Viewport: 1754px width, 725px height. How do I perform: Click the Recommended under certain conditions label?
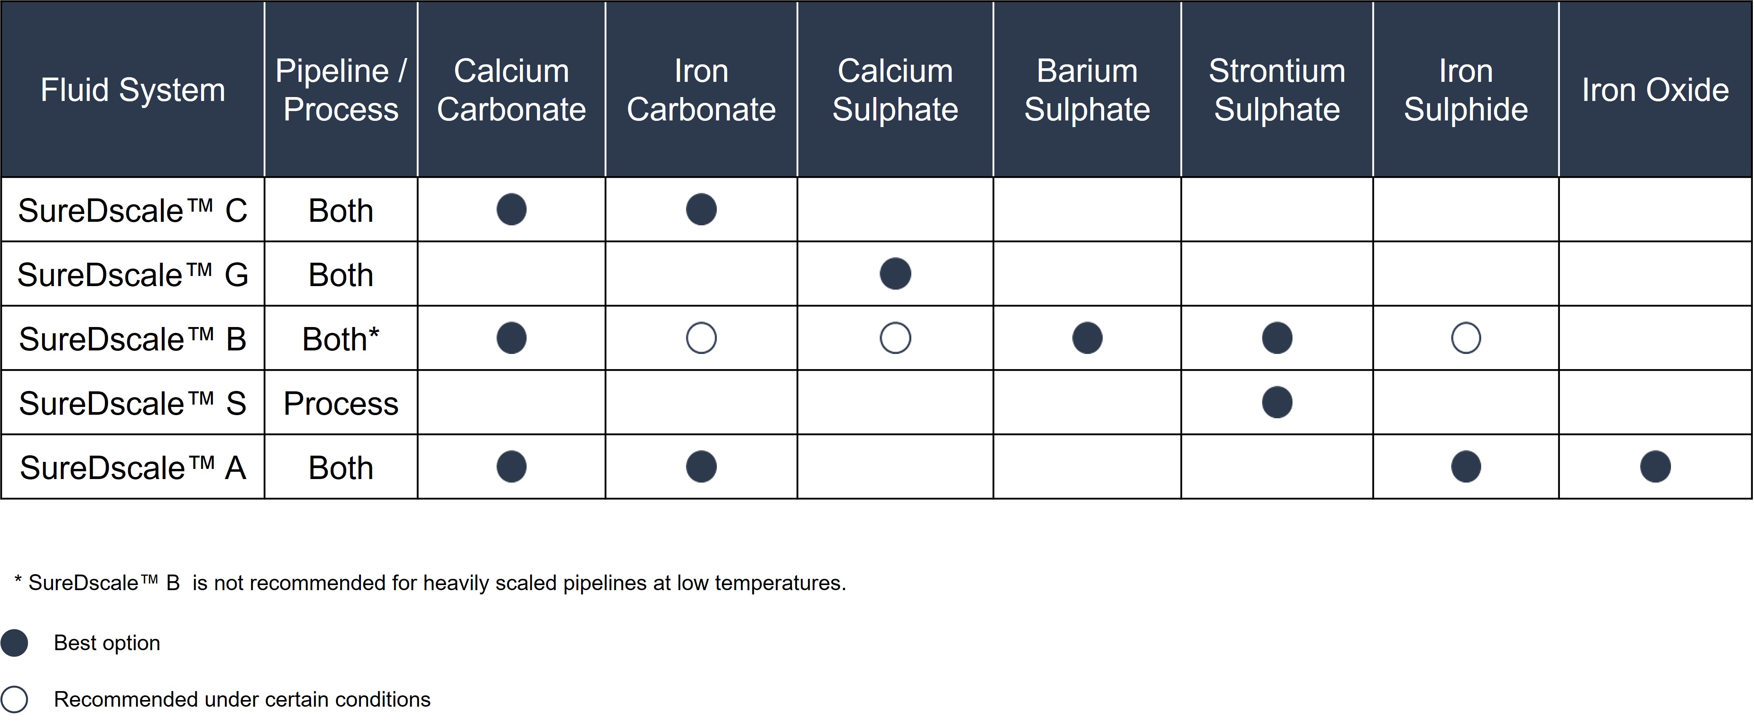242,699
